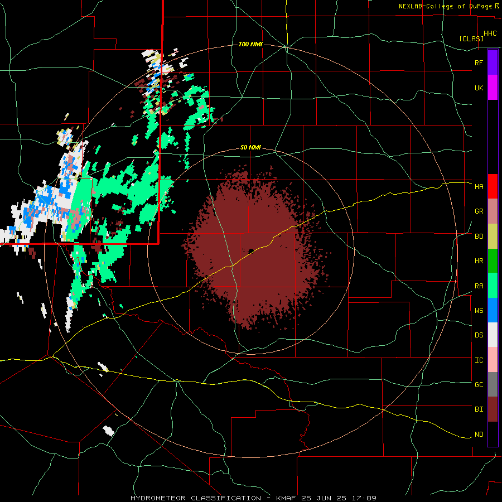Click the gray GC legend swatch

(x=493, y=384)
